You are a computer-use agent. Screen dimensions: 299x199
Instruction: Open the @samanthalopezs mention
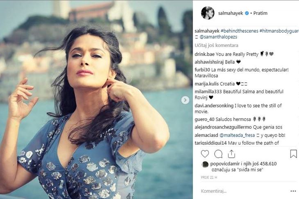pos(218,37)
